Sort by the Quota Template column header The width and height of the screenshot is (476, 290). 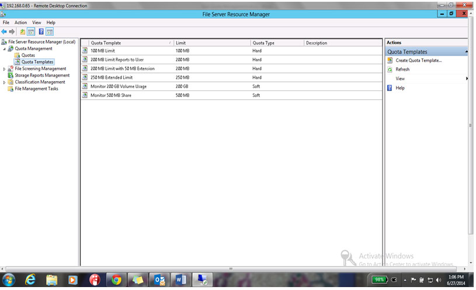point(131,43)
